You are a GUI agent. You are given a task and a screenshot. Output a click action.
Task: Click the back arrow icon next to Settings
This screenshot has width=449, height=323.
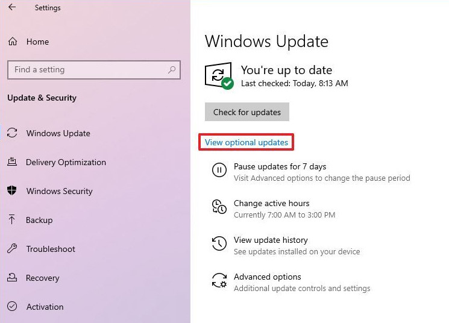[12, 7]
